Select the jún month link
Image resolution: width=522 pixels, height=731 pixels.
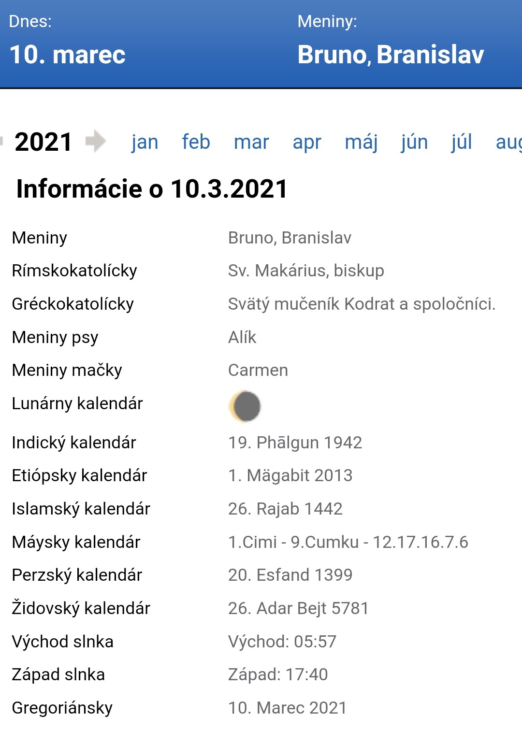[x=414, y=142]
